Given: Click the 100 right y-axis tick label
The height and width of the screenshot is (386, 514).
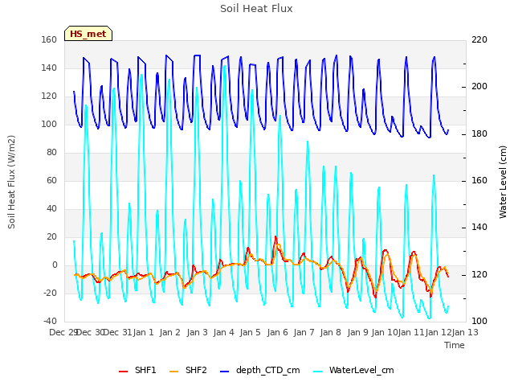Looking at the screenshot, I should point(479,321).
